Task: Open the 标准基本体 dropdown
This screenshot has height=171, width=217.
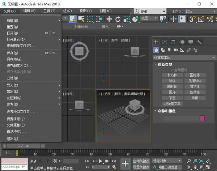Action: [184, 57]
